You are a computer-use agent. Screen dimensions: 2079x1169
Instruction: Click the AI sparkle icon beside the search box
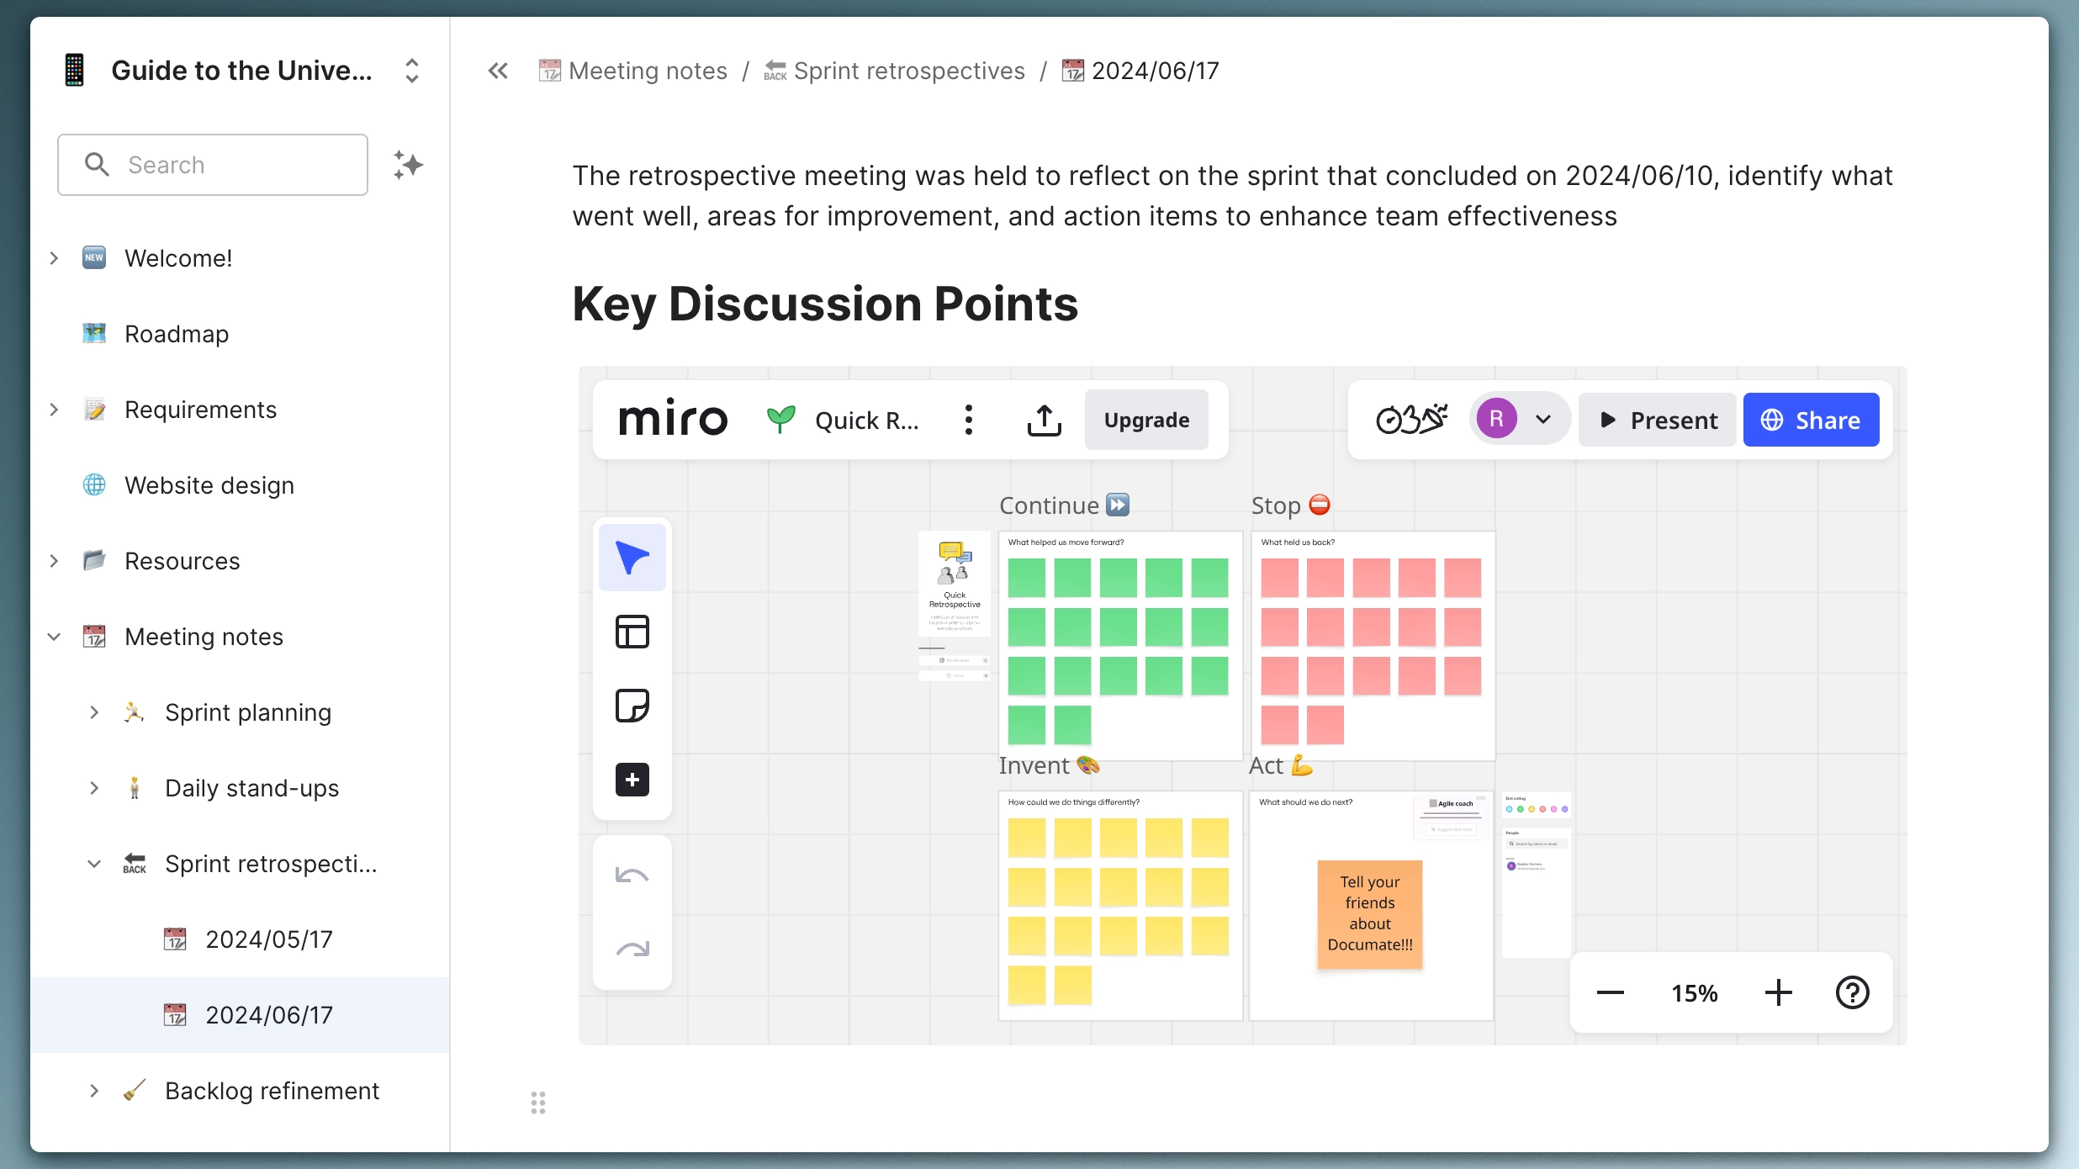pos(407,164)
